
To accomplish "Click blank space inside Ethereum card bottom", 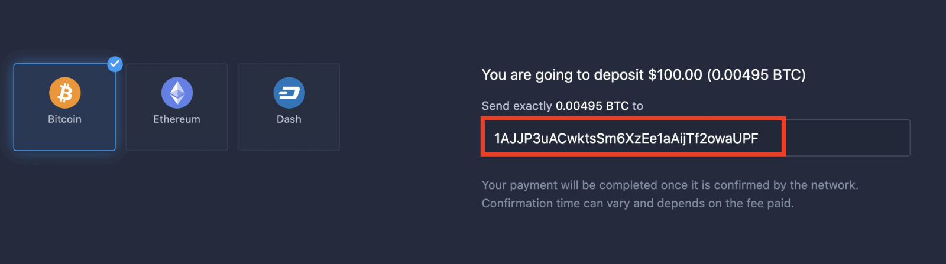I will [x=177, y=139].
